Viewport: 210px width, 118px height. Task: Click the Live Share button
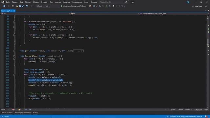click(x=197, y=6)
